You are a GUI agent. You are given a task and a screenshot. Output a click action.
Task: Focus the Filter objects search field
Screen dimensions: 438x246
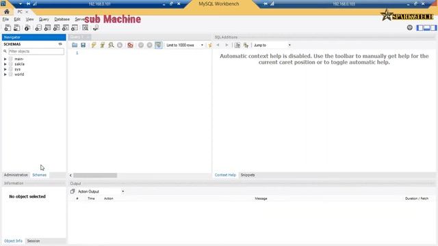(x=36, y=51)
